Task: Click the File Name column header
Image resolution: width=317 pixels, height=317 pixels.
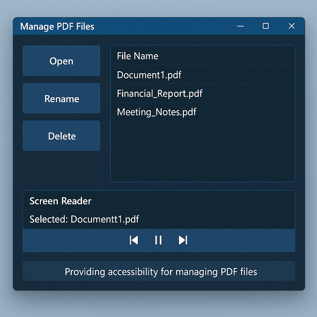Action: pos(138,56)
